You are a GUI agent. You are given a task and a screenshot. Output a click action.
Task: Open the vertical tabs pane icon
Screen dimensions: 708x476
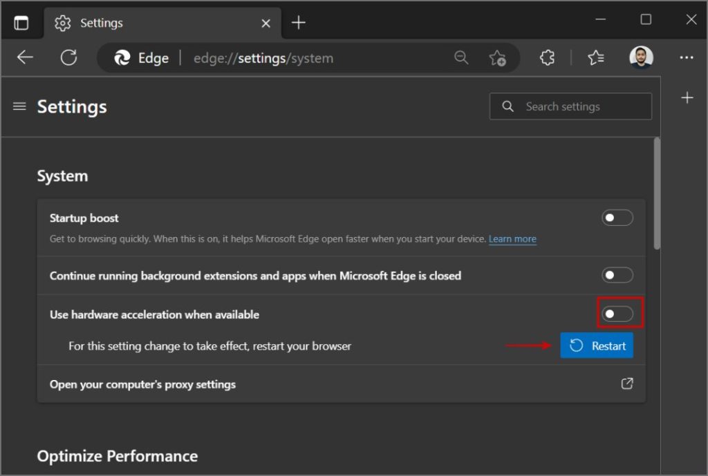click(21, 23)
